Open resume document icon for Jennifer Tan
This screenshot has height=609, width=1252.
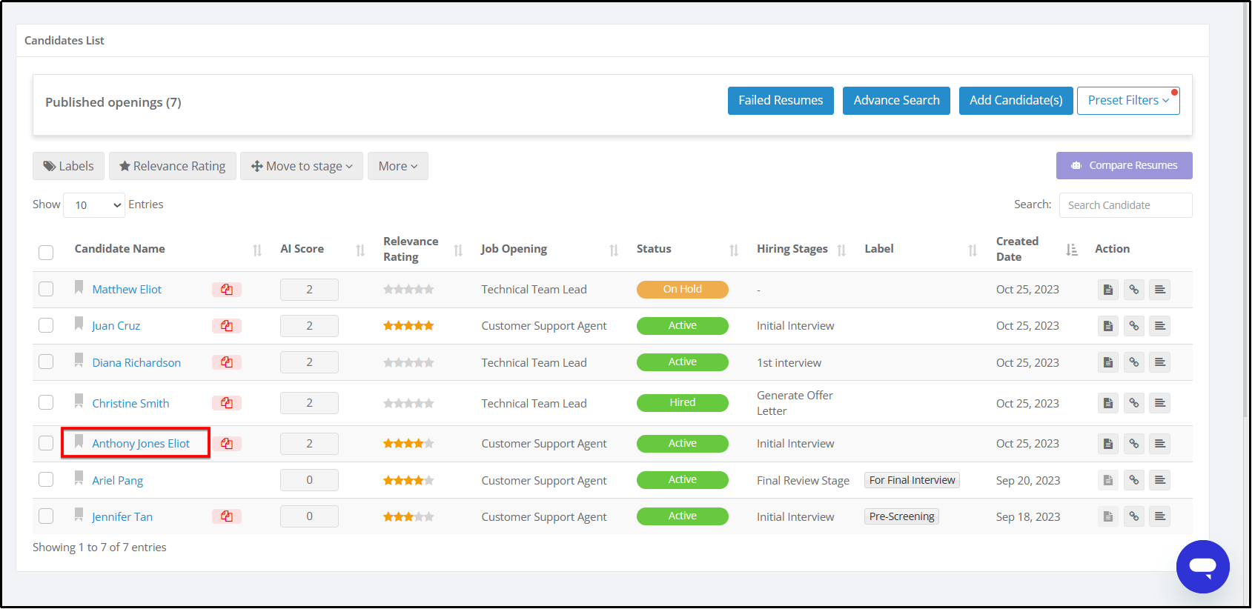[x=1108, y=516]
